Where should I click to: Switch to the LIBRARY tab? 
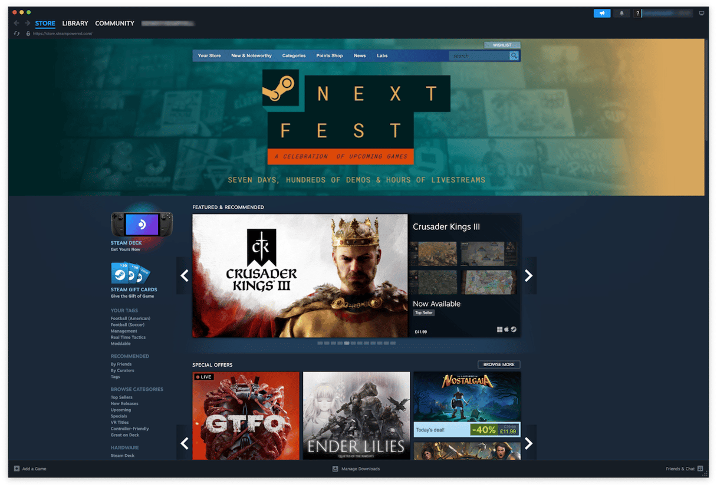(x=75, y=24)
